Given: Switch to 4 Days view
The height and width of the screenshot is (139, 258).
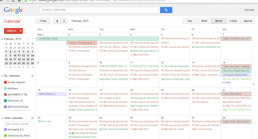Looking at the screenshot, I should 233,21.
